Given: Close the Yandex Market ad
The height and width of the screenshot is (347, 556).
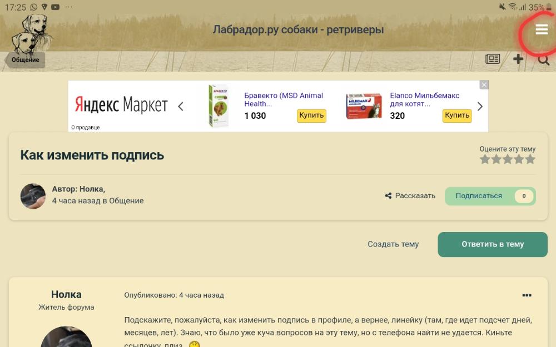Looking at the screenshot, I should (x=484, y=85).
